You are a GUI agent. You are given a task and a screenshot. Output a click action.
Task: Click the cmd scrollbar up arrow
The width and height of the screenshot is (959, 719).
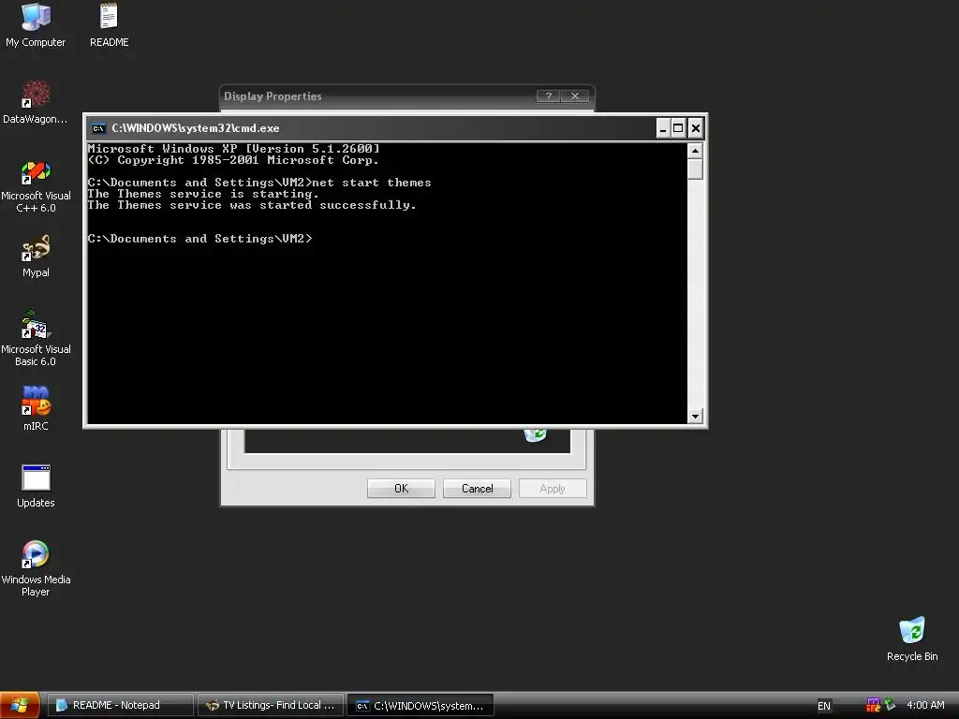pos(695,151)
